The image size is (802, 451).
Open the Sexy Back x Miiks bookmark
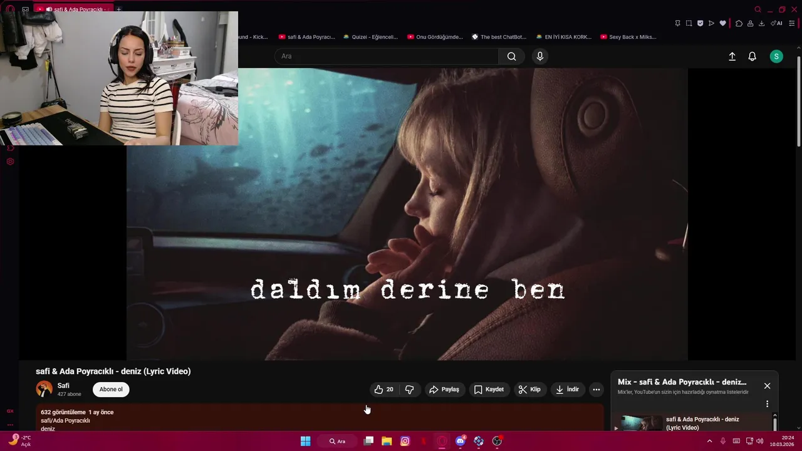(x=628, y=37)
